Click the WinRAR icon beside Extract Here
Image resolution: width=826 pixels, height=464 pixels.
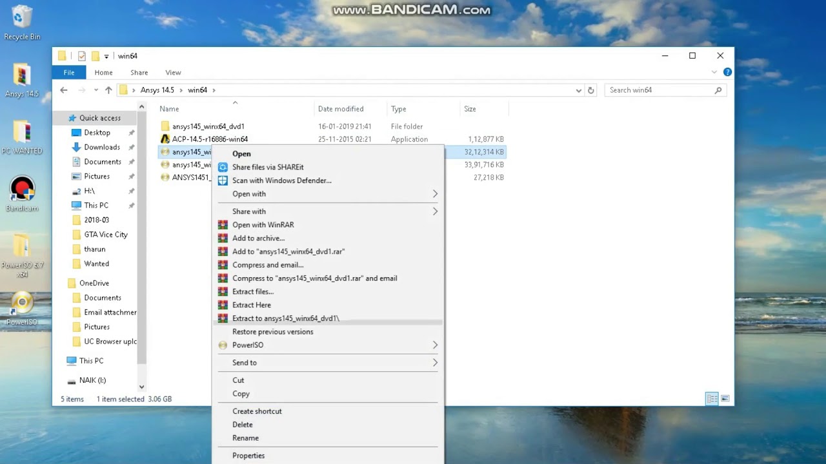[223, 305]
